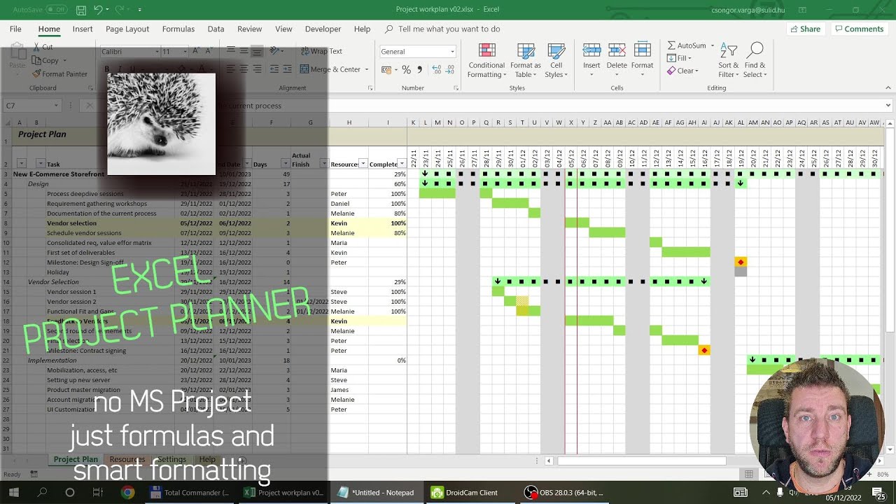Image resolution: width=896 pixels, height=504 pixels.
Task: Switch to the Page Layout tab
Action: [x=127, y=29]
